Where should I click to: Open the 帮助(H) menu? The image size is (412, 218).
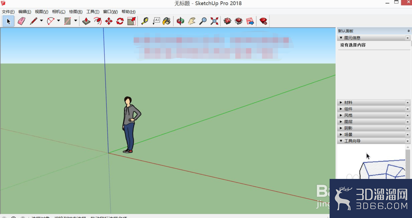[x=129, y=12]
